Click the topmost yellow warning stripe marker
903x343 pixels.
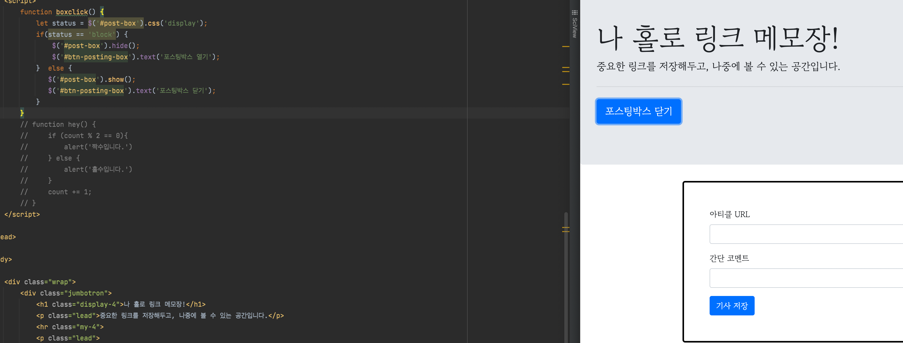click(565, 46)
